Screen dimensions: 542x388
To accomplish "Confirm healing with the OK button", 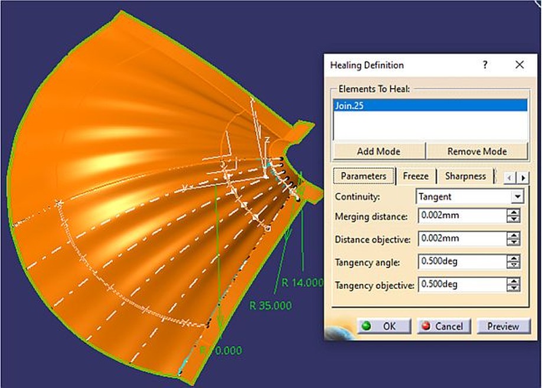I will (384, 326).
